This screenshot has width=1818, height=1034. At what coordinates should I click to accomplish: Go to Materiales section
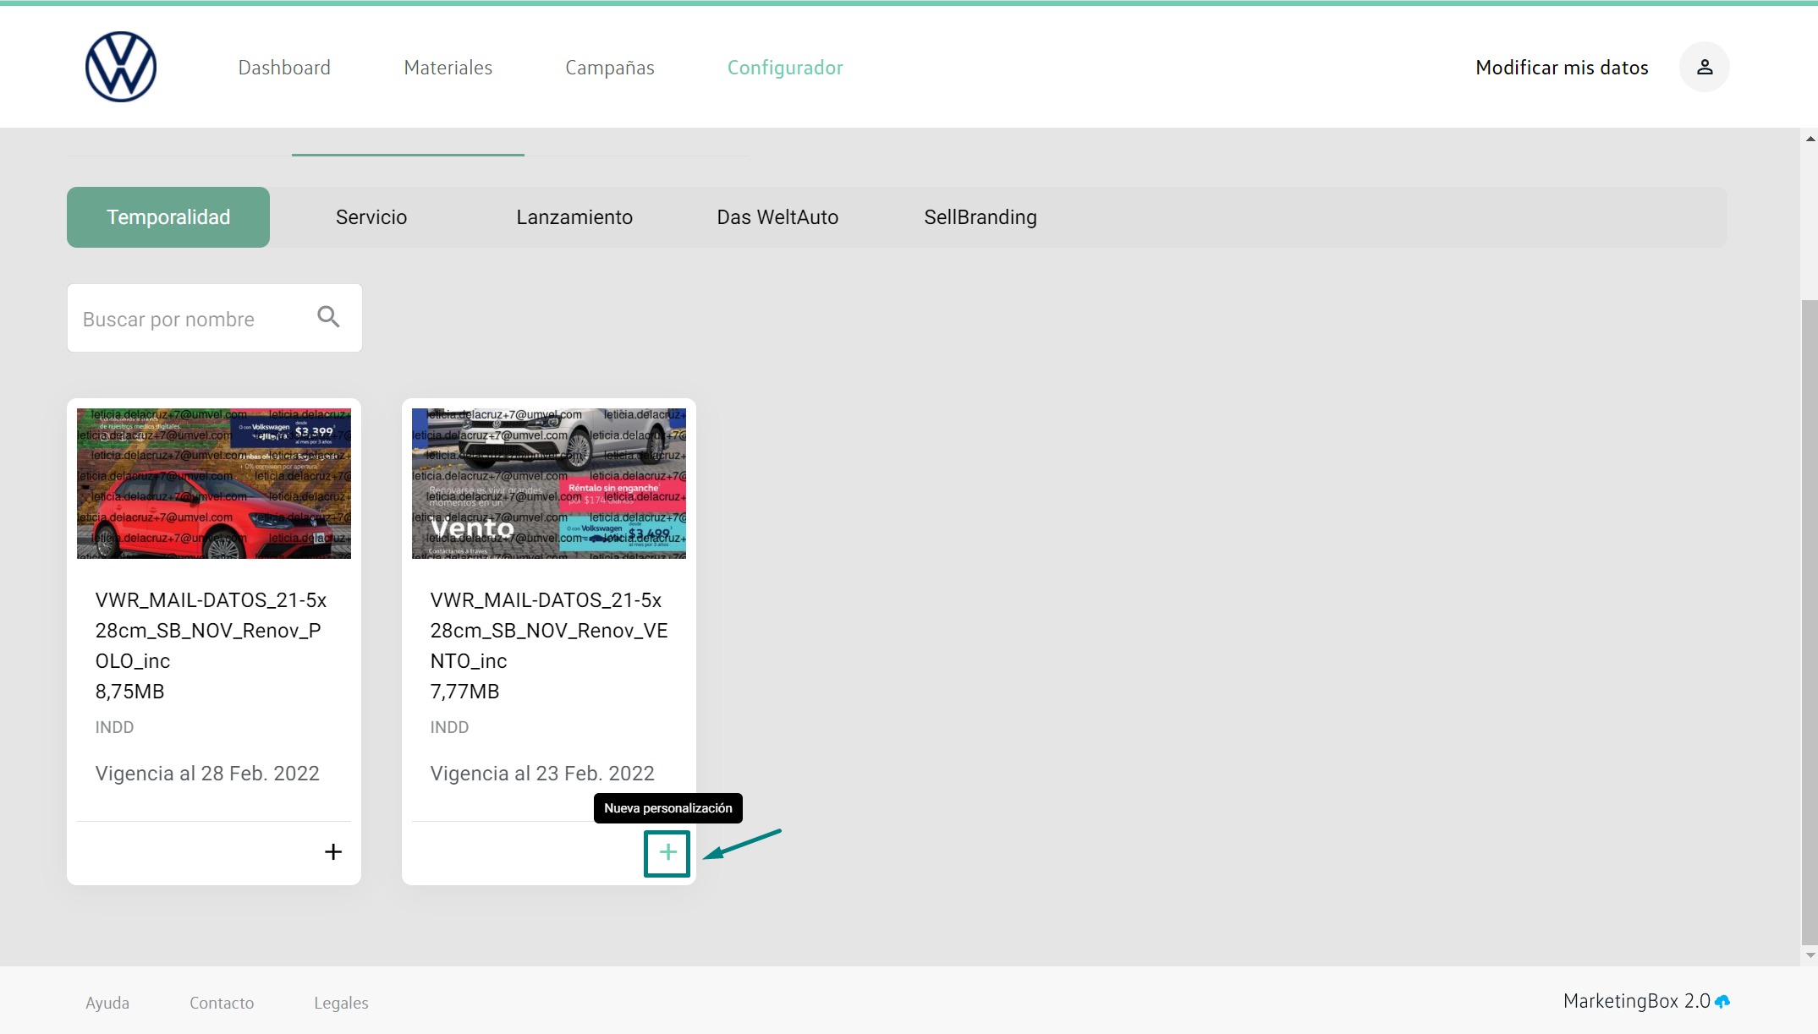[448, 68]
